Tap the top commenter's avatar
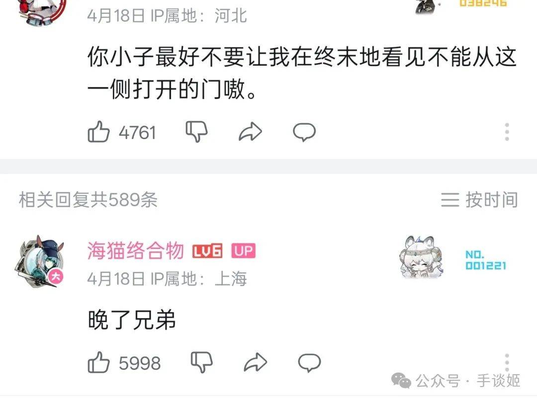The width and height of the screenshot is (537, 402). (43, 12)
